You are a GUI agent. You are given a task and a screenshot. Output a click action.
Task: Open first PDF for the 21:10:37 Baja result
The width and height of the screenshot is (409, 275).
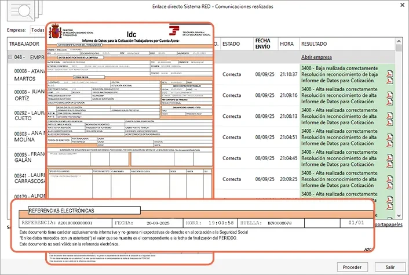click(390, 73)
